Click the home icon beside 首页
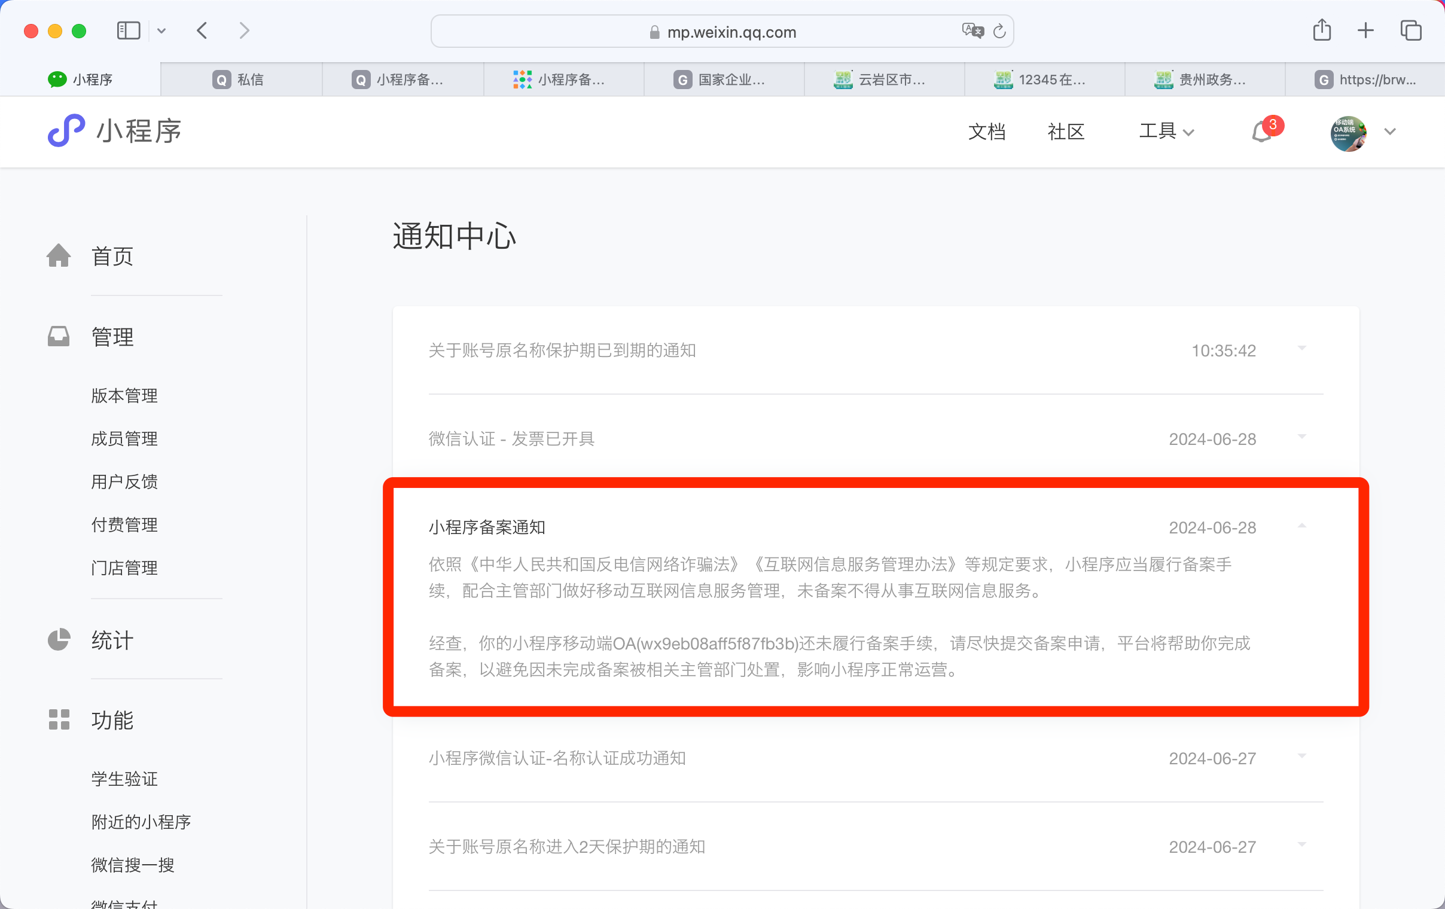 59,255
